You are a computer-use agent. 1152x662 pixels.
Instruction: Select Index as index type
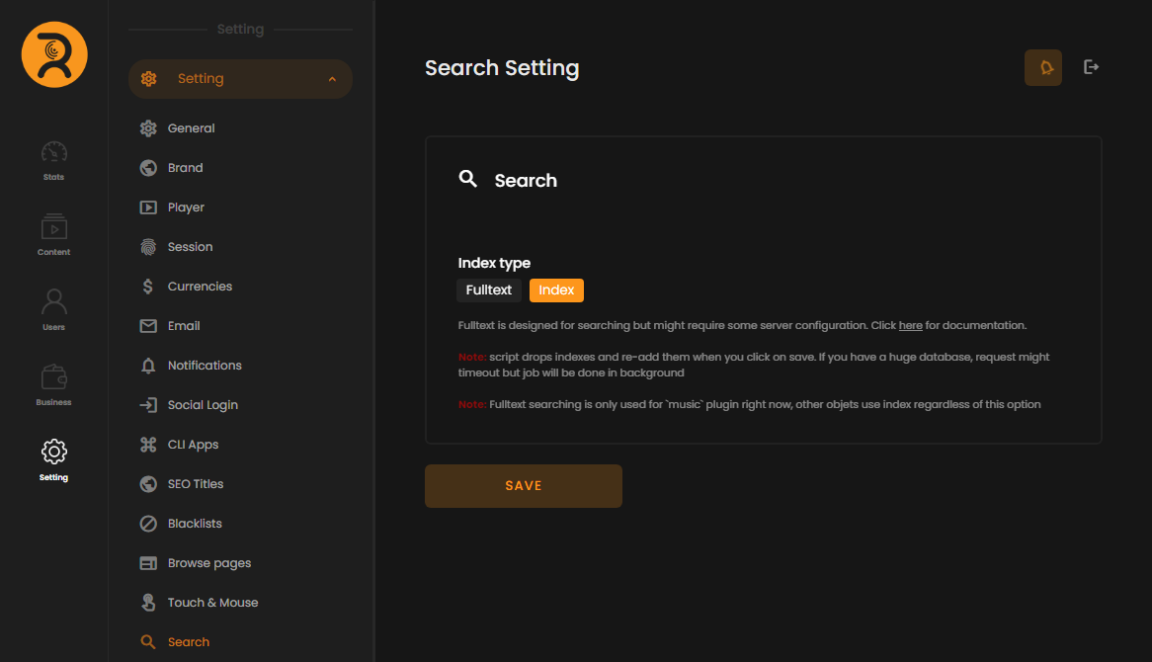click(x=556, y=290)
